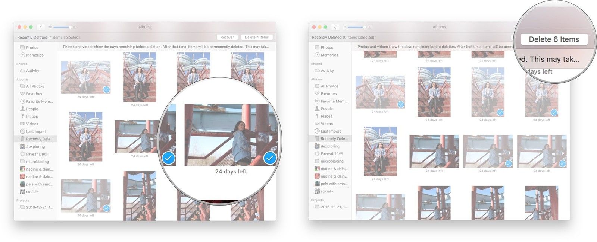Uncheck bottom-left selected photo in left window

[106, 208]
